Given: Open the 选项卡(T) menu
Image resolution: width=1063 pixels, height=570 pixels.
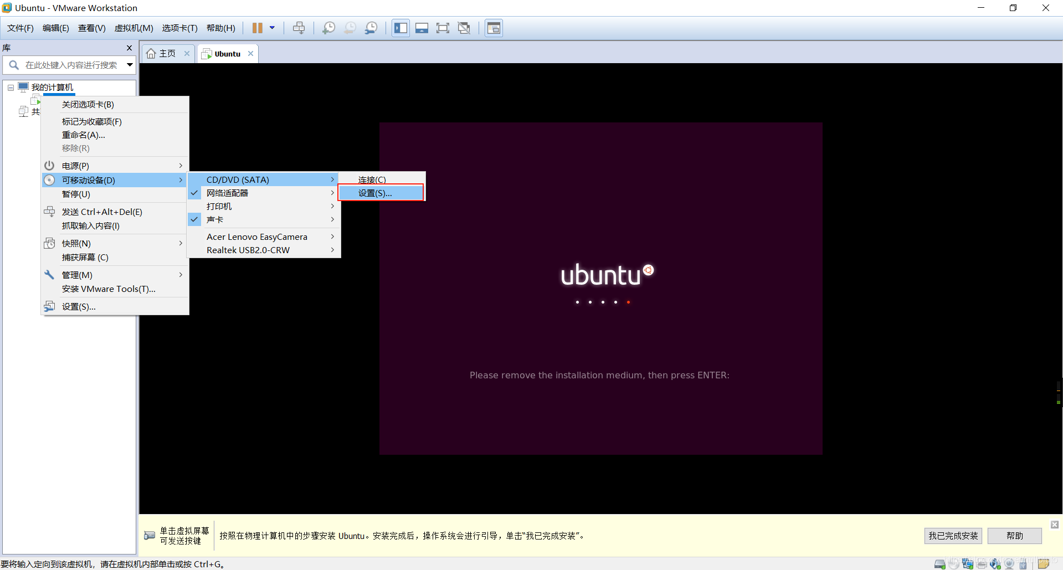Looking at the screenshot, I should 180,28.
